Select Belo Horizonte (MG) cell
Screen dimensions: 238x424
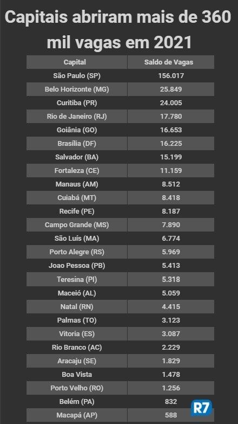tap(77, 89)
